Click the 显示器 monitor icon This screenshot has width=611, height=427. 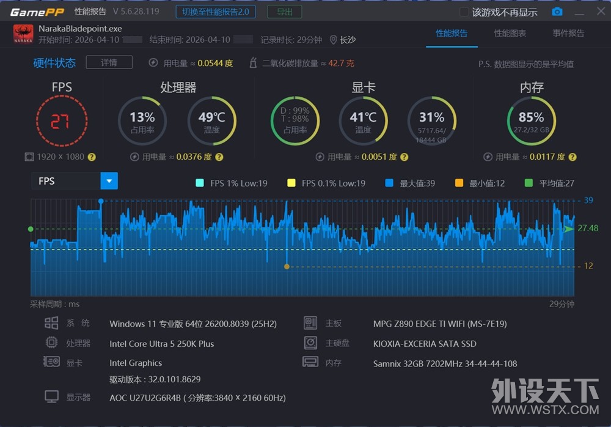(51, 397)
